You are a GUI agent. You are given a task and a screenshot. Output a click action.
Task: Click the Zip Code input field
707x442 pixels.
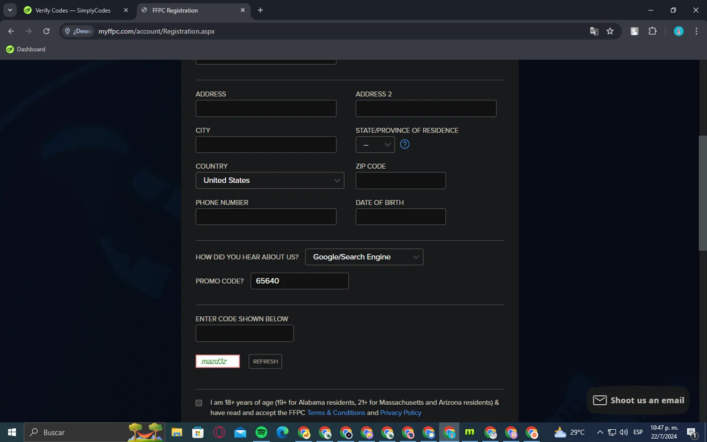click(401, 180)
